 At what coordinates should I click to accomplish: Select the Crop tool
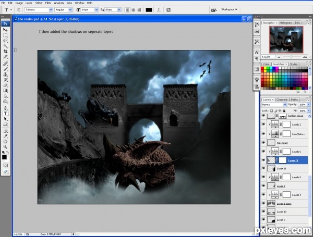(5, 52)
